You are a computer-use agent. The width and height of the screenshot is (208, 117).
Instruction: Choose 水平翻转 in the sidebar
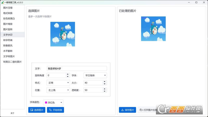tap(12, 51)
